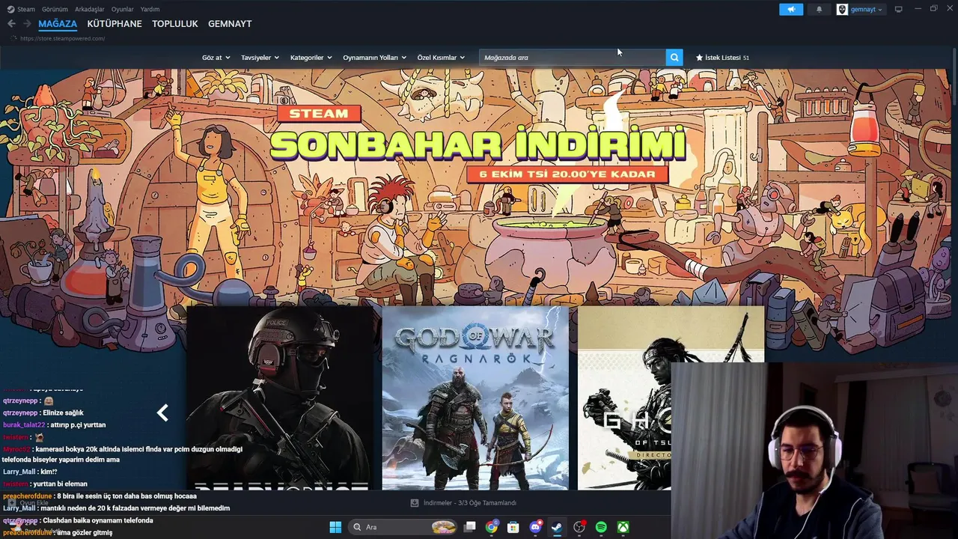Open the Görünüm menu
This screenshot has width=958, height=539.
coord(55,9)
